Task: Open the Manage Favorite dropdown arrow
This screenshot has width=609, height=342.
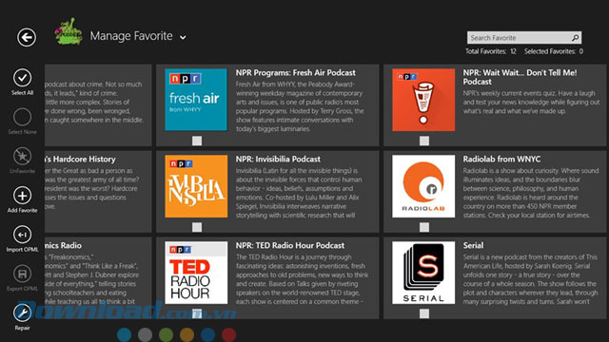Action: click(183, 38)
